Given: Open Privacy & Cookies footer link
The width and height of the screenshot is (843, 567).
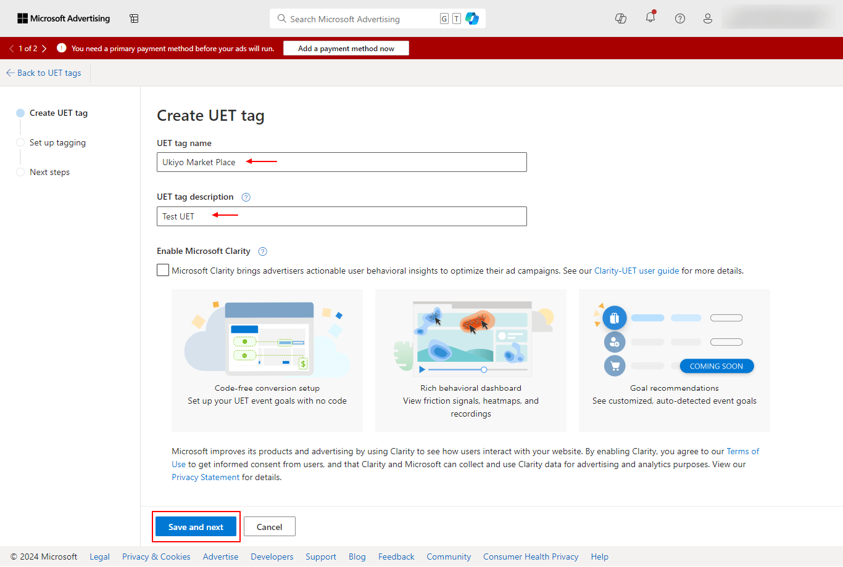Looking at the screenshot, I should (x=156, y=557).
